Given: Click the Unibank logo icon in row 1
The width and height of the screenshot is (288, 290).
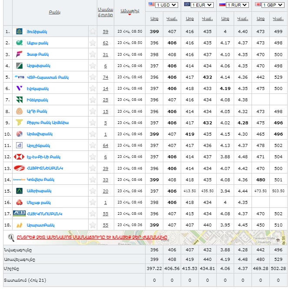Looking at the screenshot, I should tap(19, 32).
